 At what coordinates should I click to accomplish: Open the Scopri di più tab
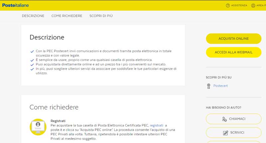101,16
